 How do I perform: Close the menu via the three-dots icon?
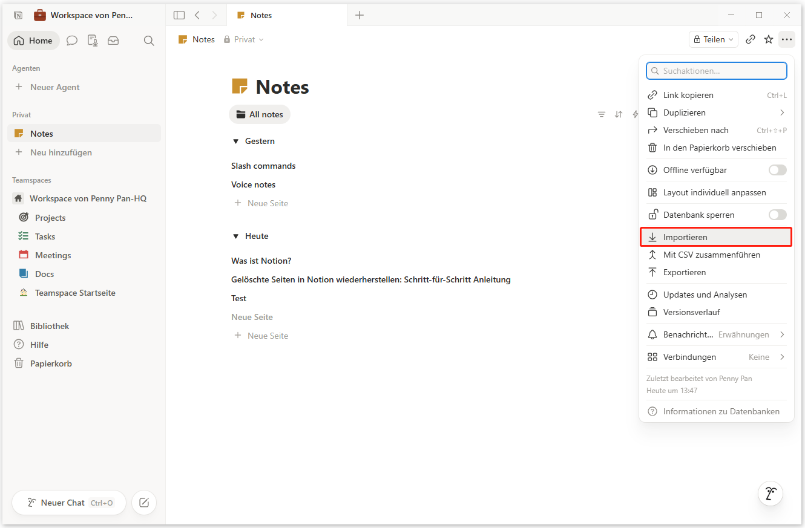[x=787, y=39]
